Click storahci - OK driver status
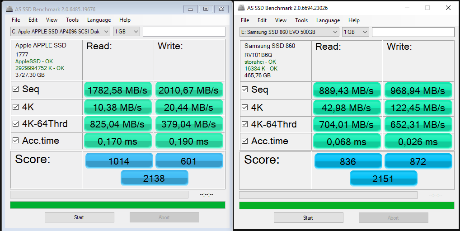This screenshot has width=460, height=231. (260, 62)
